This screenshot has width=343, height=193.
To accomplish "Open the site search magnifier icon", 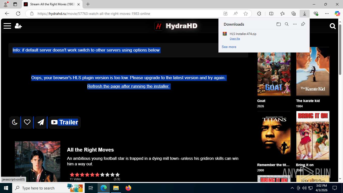I will click(x=333, y=26).
